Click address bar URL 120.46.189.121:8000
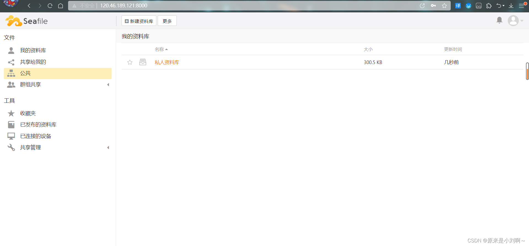 (x=124, y=5)
